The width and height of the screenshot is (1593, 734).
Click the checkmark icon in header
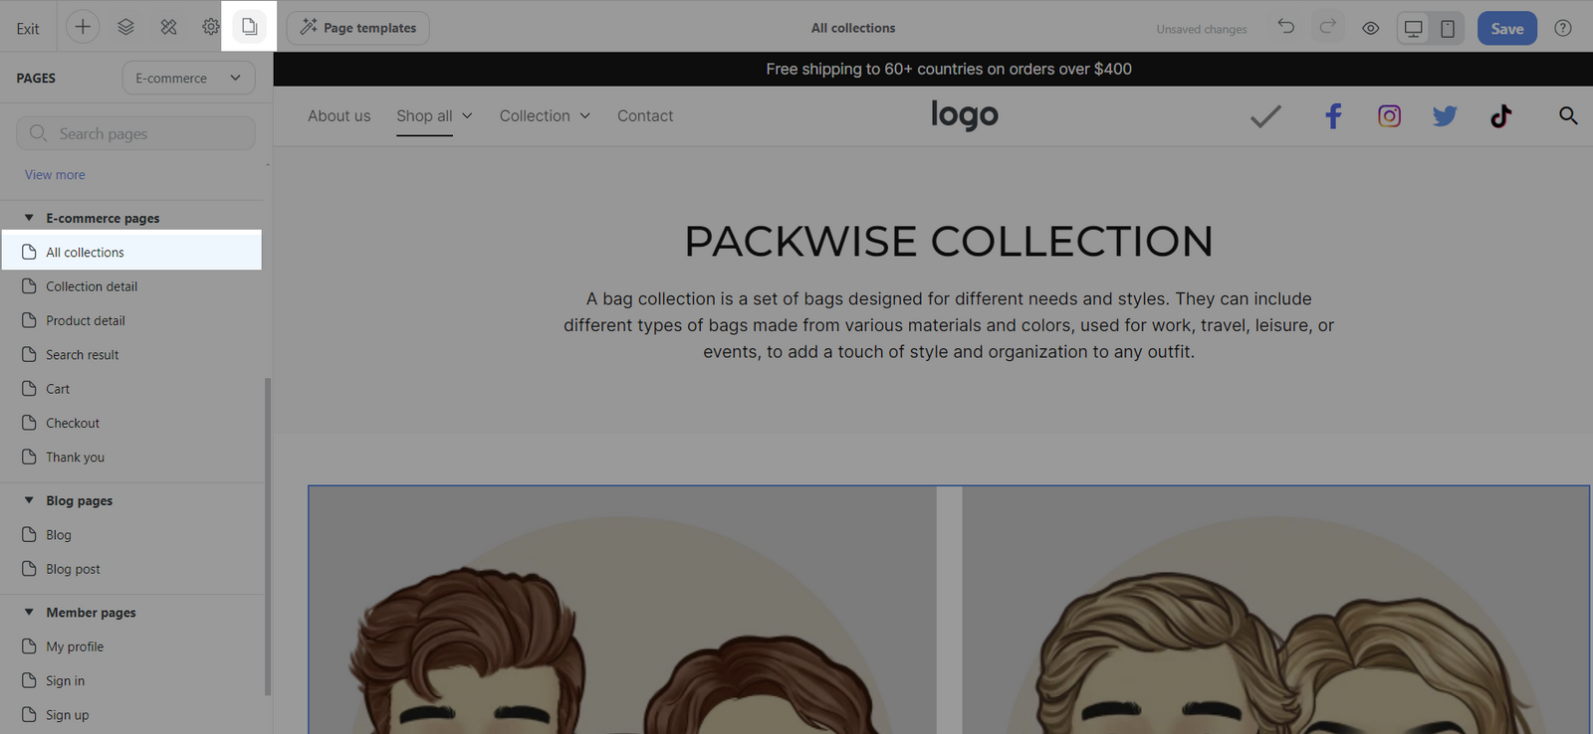click(1265, 116)
